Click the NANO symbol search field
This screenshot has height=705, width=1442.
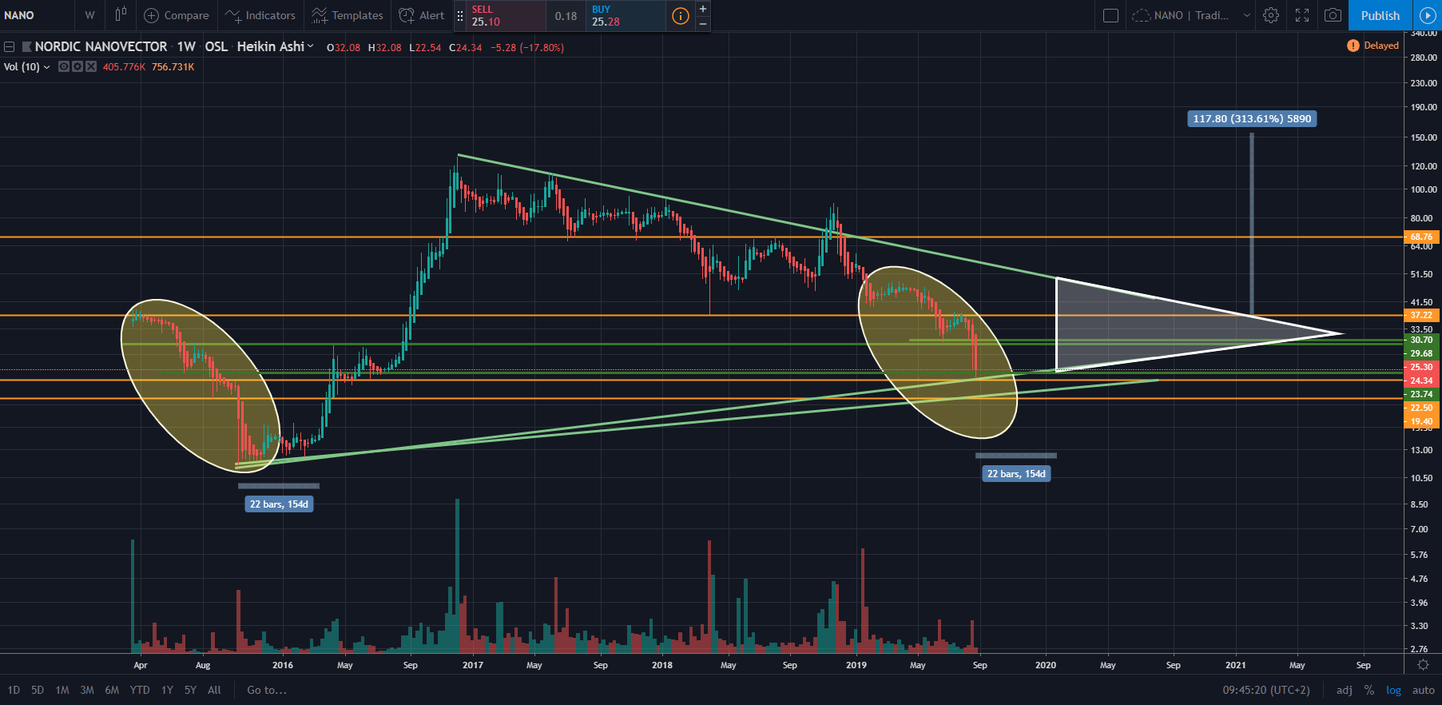tap(37, 15)
